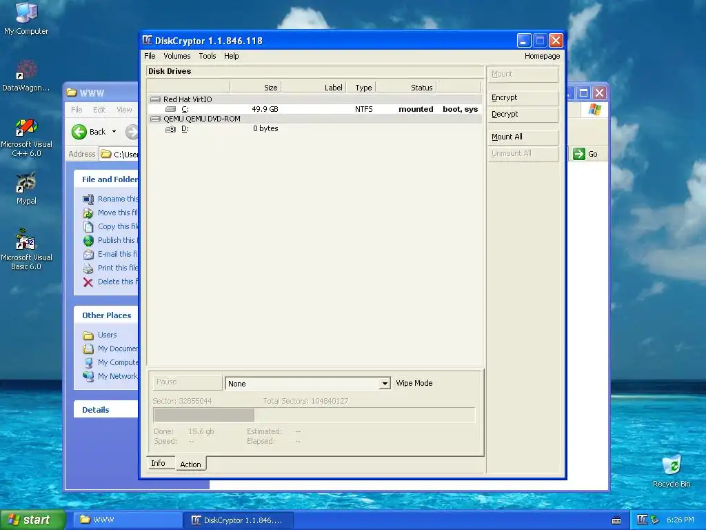Image resolution: width=706 pixels, height=530 pixels.
Task: Switch to the Action tab
Action: click(191, 464)
